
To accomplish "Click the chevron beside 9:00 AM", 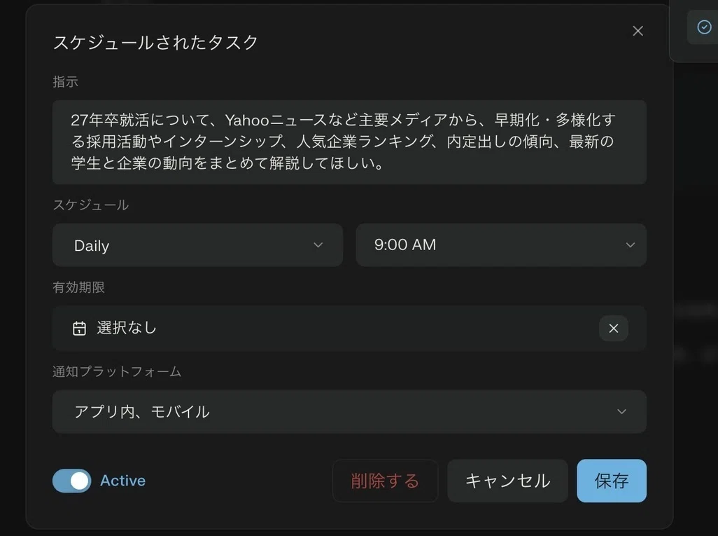I will tap(630, 245).
